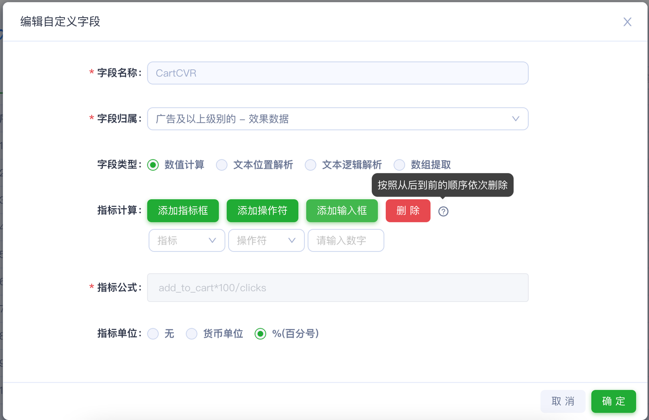Expand the 指标 dropdown

click(x=187, y=241)
